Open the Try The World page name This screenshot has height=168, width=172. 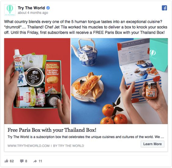coord(31,8)
